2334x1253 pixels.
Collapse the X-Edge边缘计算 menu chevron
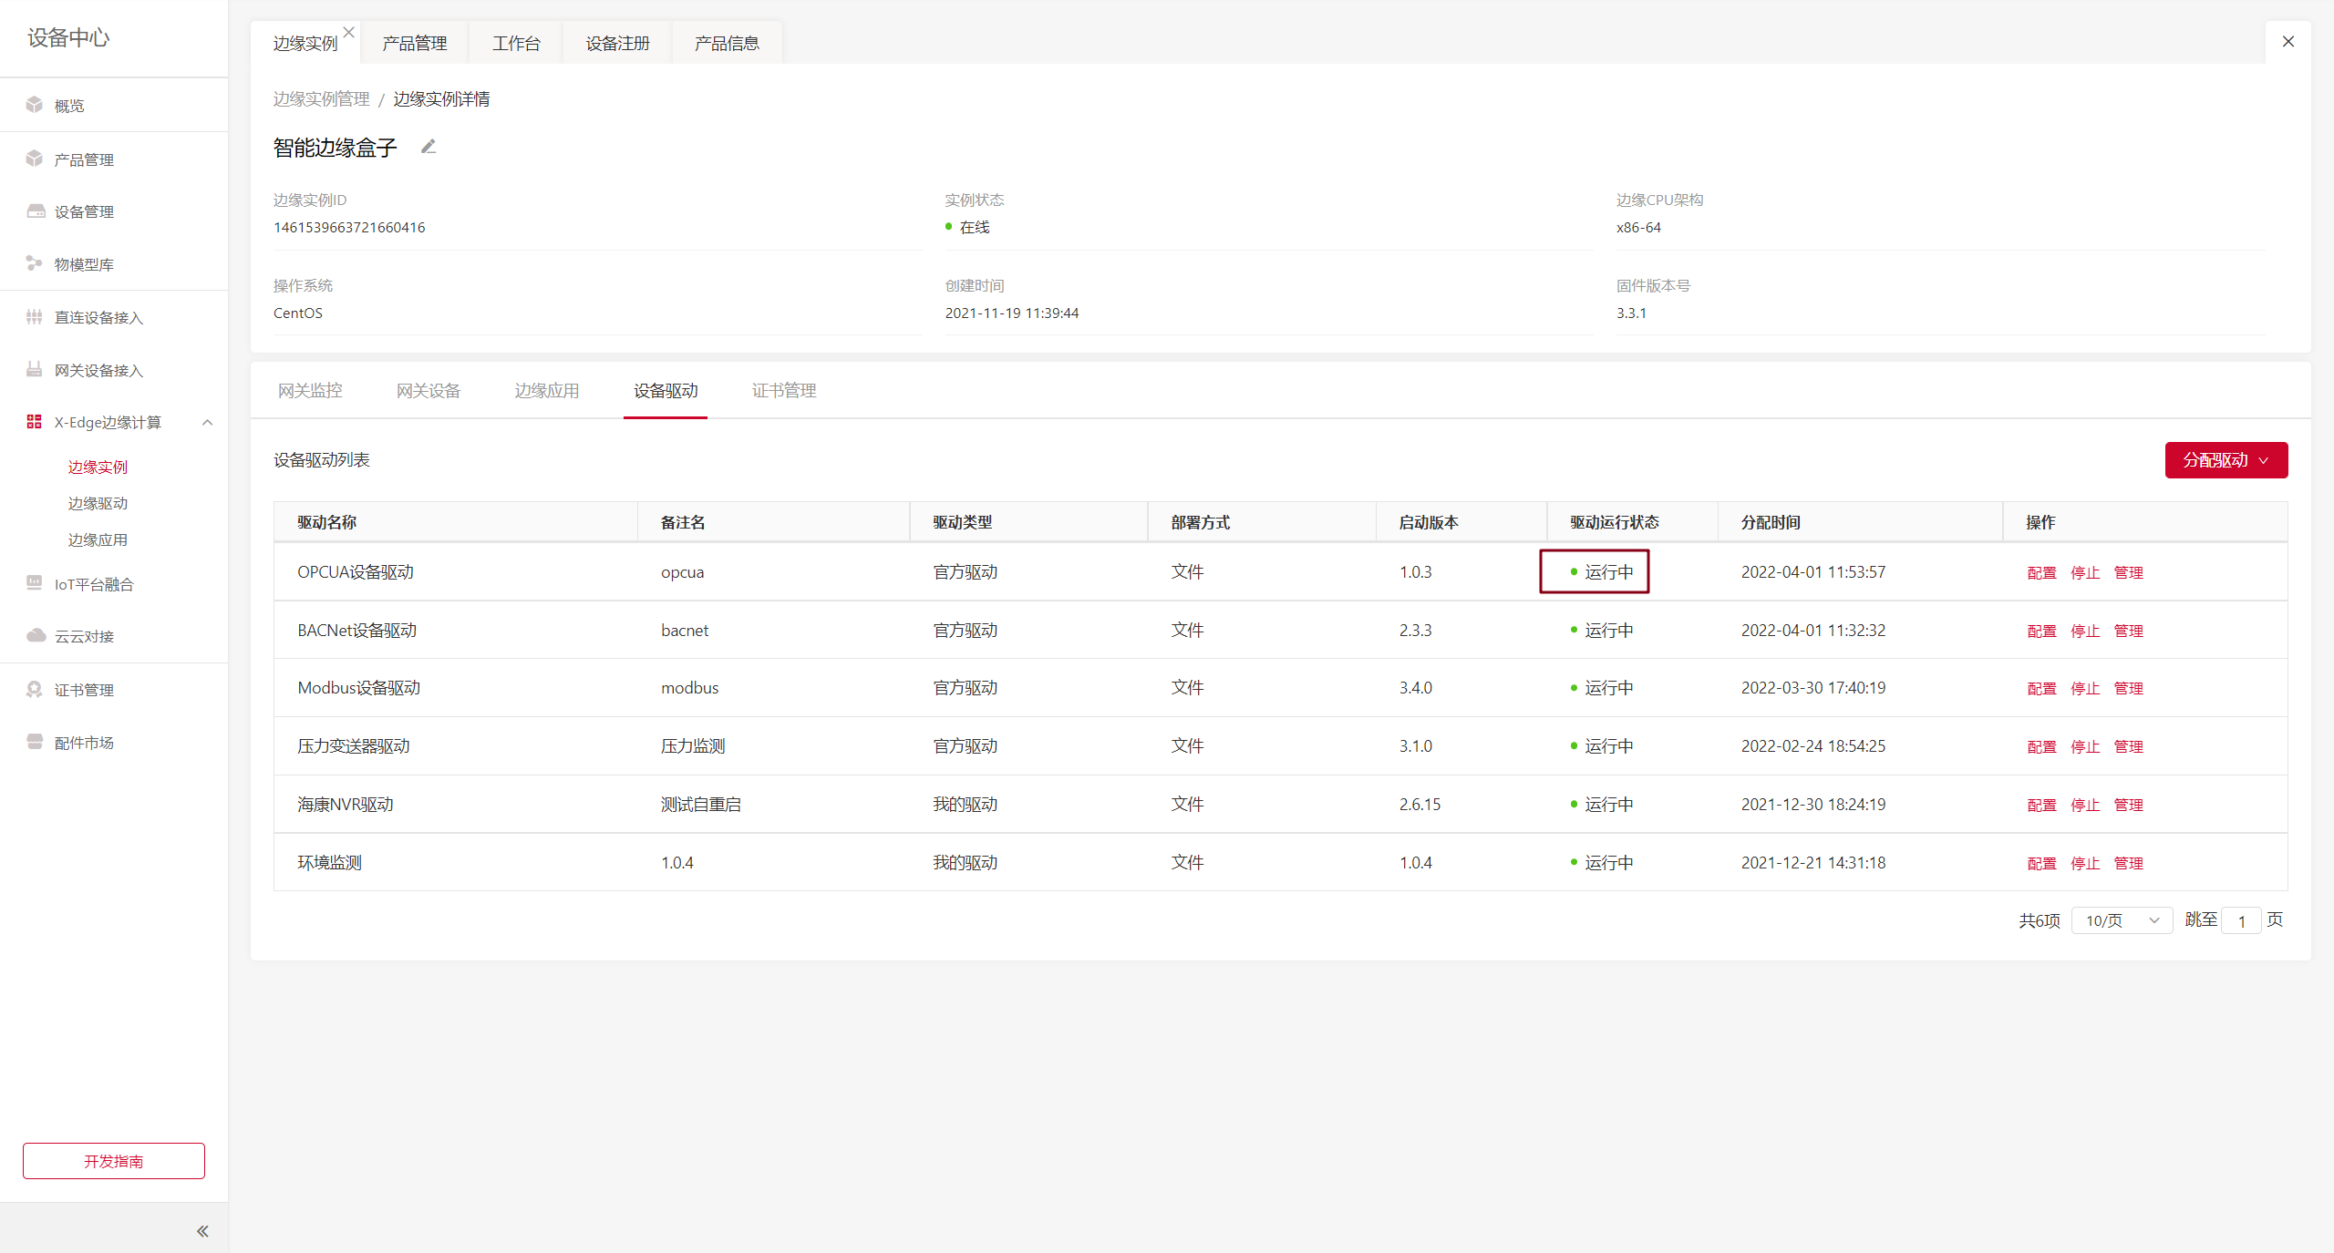208,422
